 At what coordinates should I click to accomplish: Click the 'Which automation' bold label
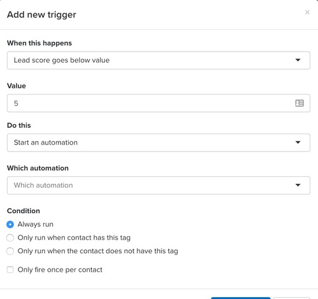pos(38,168)
